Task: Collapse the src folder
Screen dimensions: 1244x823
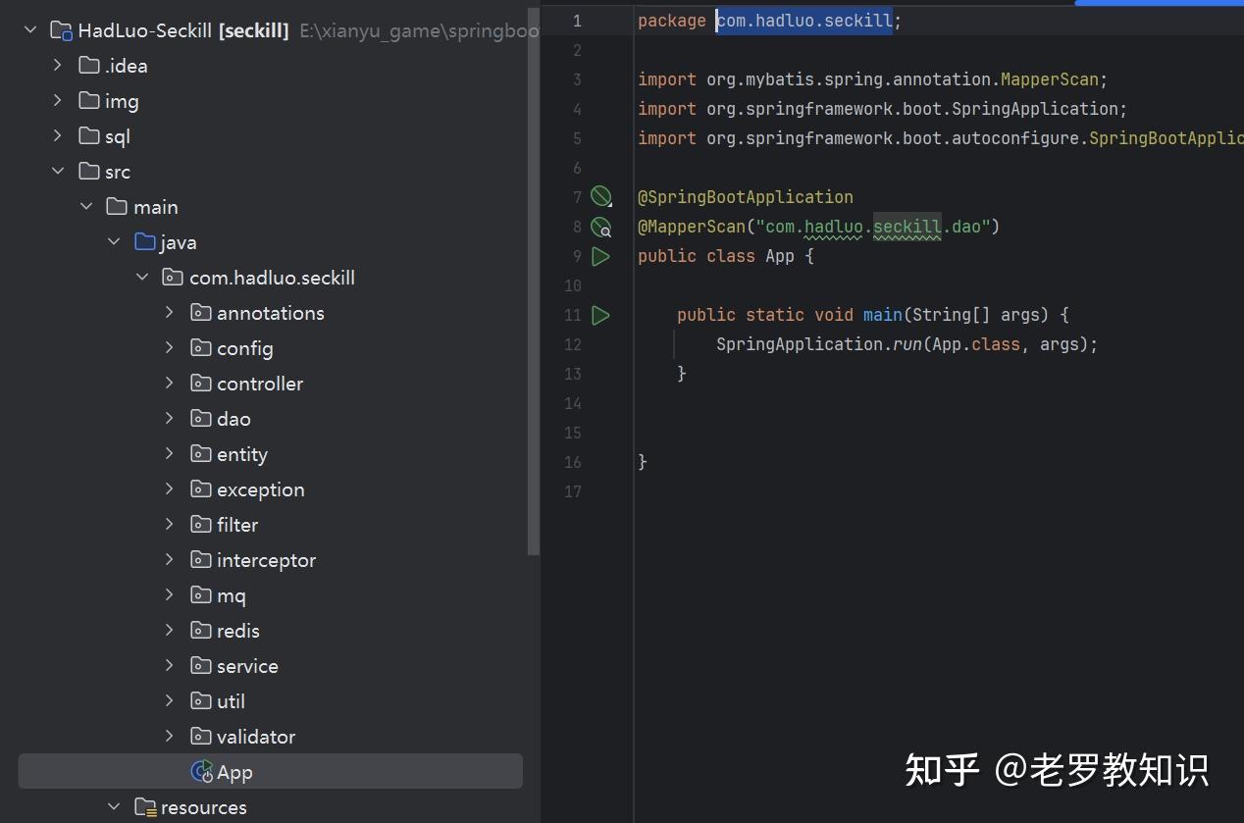Action: (x=57, y=172)
